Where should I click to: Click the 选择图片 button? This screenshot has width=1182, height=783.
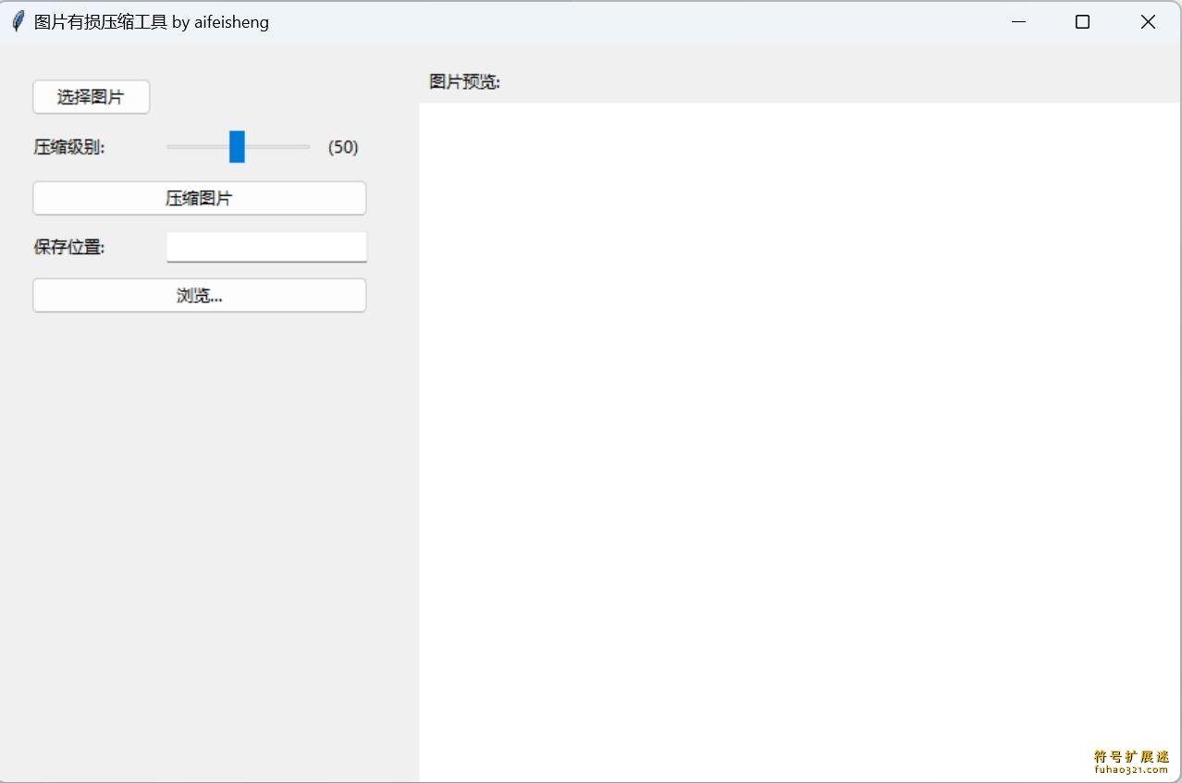pyautogui.click(x=91, y=97)
